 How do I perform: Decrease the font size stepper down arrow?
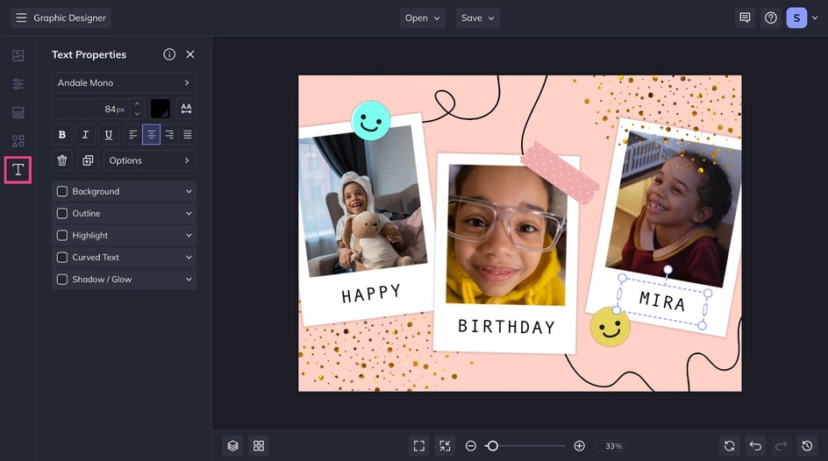tap(138, 113)
